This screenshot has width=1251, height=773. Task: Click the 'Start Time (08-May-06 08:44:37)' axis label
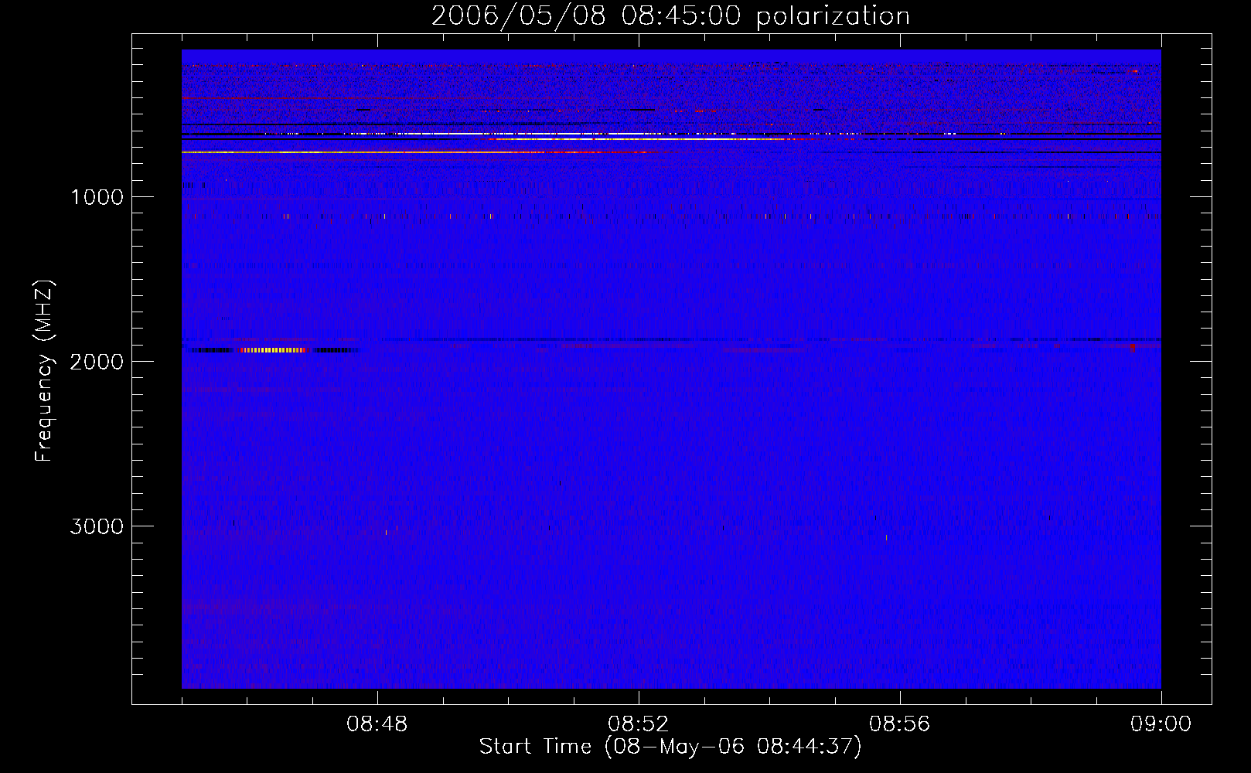670,747
